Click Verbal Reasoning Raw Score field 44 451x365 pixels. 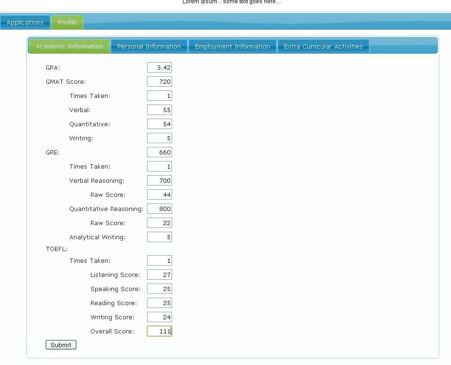tap(159, 195)
